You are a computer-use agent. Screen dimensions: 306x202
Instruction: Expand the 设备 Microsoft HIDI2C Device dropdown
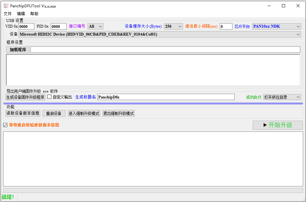click(x=160, y=34)
